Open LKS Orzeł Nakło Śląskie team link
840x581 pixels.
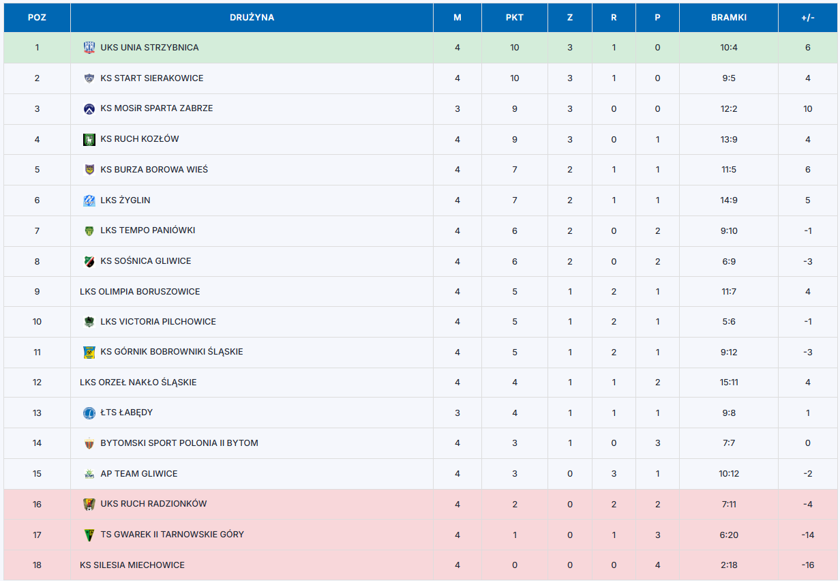[138, 383]
